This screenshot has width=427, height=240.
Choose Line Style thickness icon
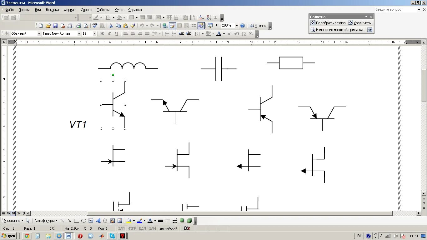click(160, 221)
